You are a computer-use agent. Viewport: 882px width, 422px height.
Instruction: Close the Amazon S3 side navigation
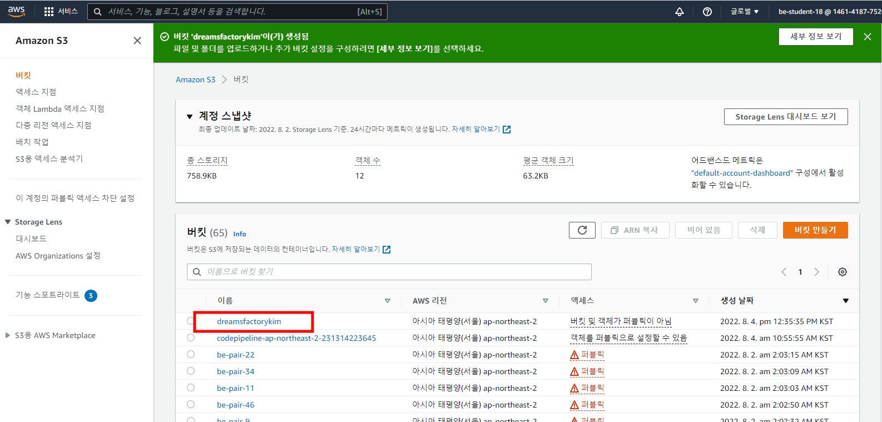[x=137, y=41]
